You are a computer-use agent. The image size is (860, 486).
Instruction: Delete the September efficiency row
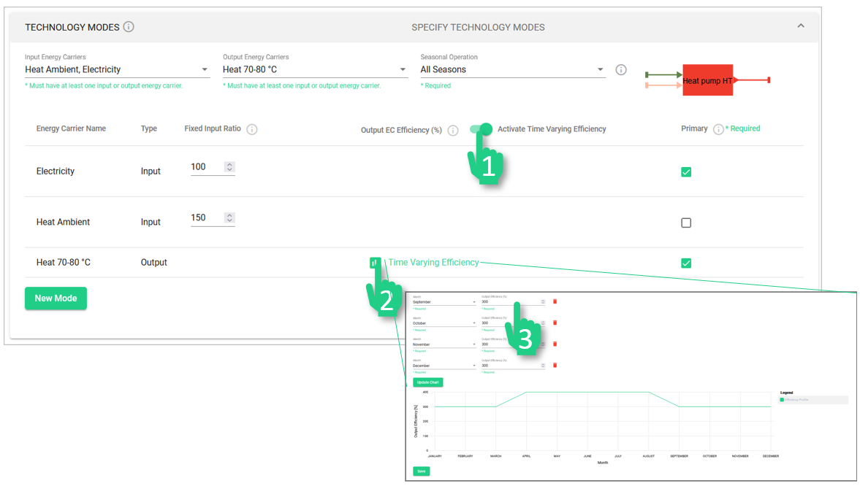coord(555,301)
